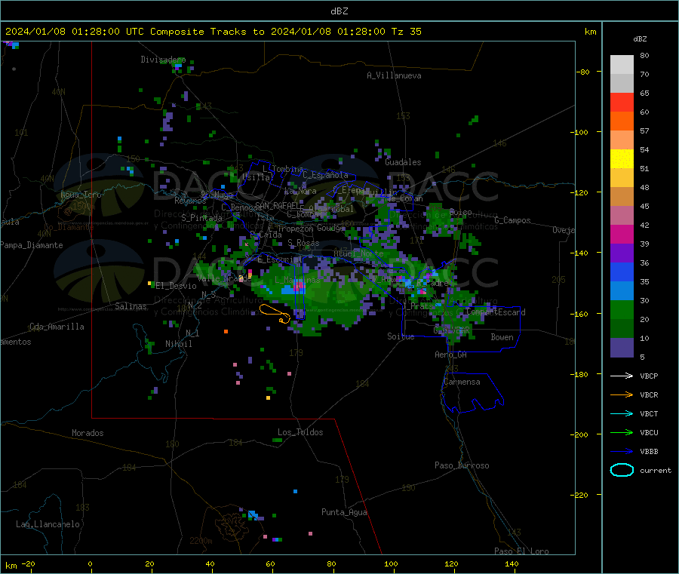Click the G_Campos place label
Image resolution: width=679 pixels, height=574 pixels.
pos(512,220)
